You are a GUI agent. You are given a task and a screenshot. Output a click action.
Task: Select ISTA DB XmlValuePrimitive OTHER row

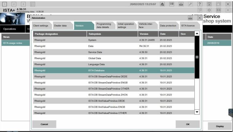tap(114, 112)
